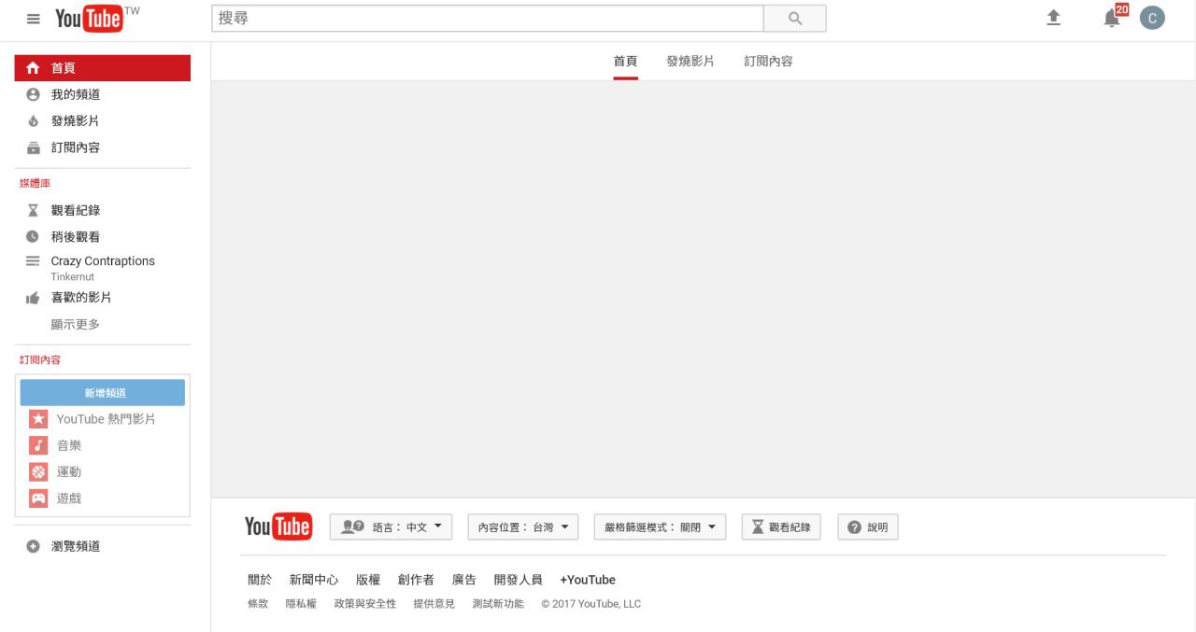This screenshot has height=632, width=1196.
Task: Switch to the 發燒影片 tab
Action: pyautogui.click(x=690, y=61)
